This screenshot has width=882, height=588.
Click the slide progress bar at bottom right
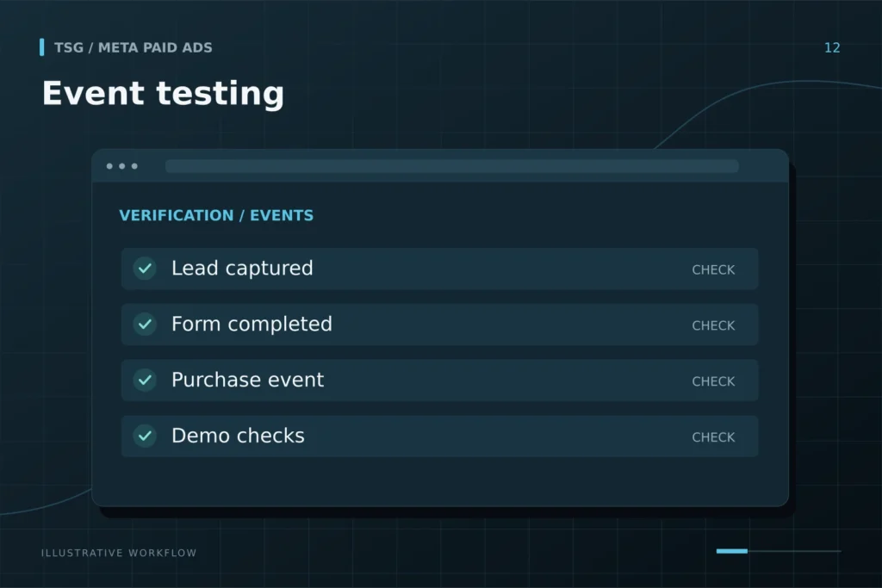779,551
